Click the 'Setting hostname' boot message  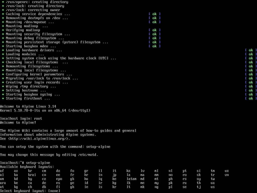coord(26,90)
